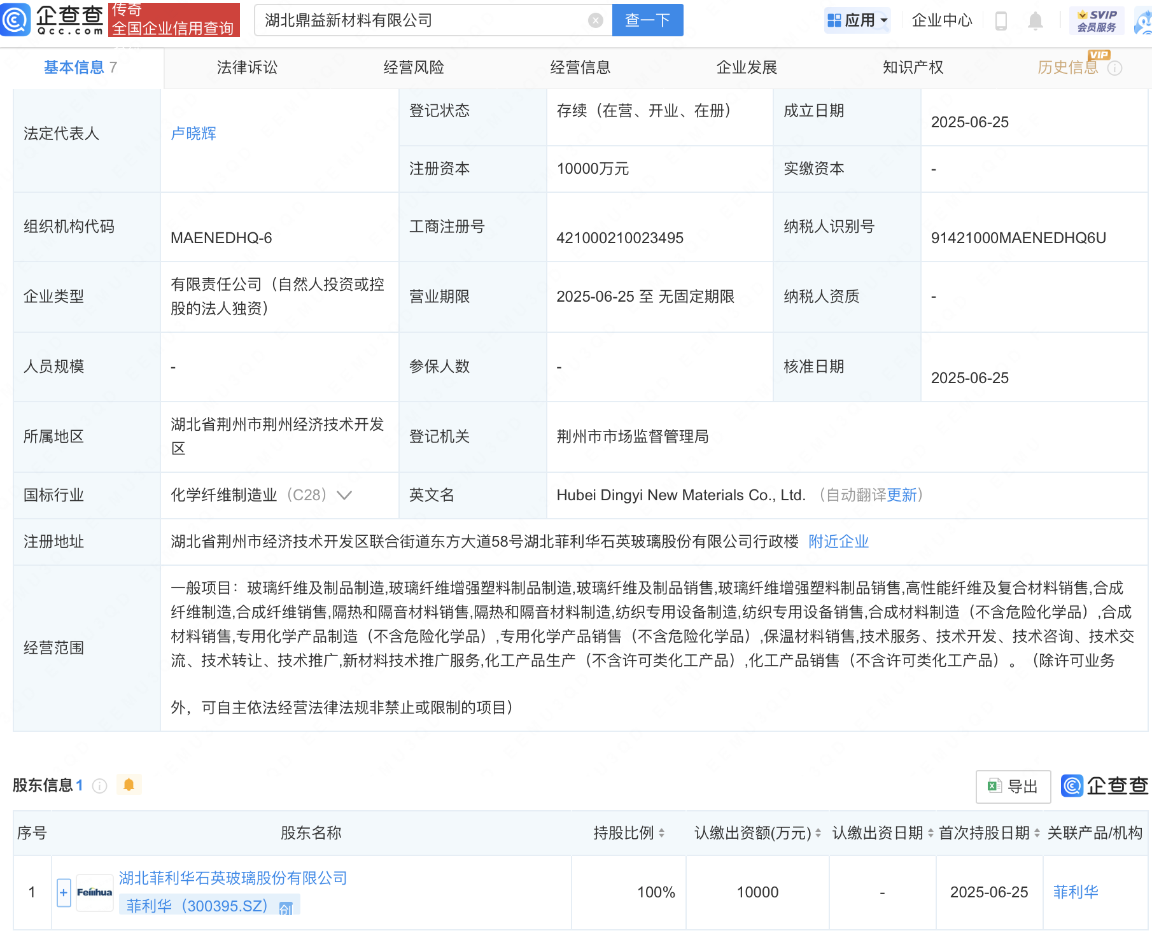Click the 荆州市市场监督管理局 registration authority text

tap(633, 437)
